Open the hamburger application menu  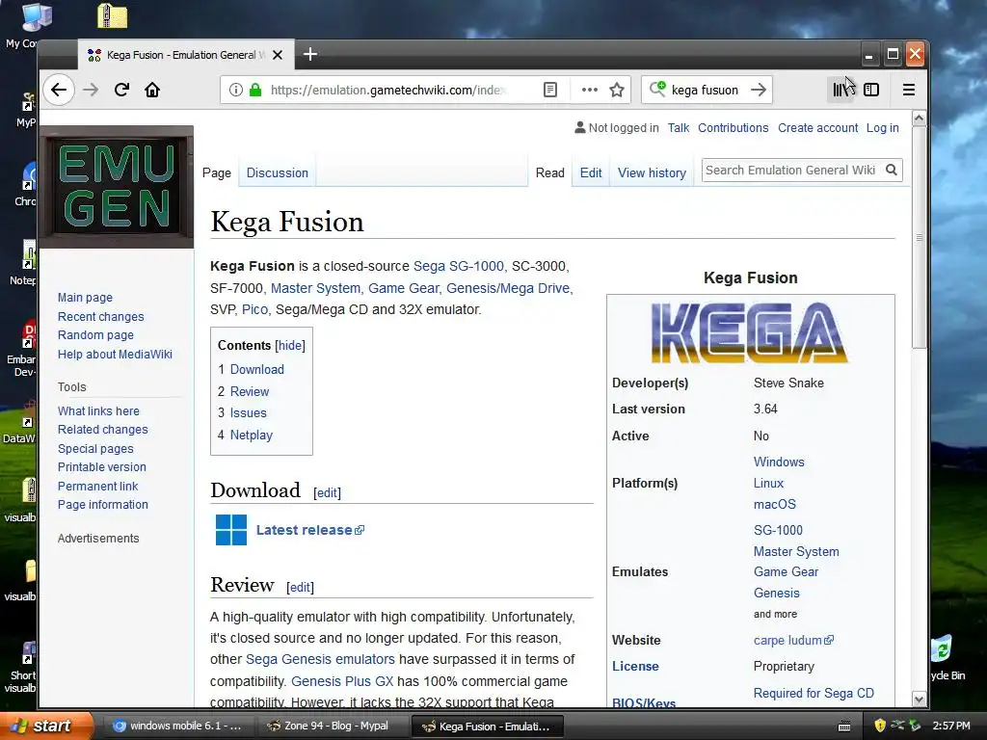click(908, 90)
